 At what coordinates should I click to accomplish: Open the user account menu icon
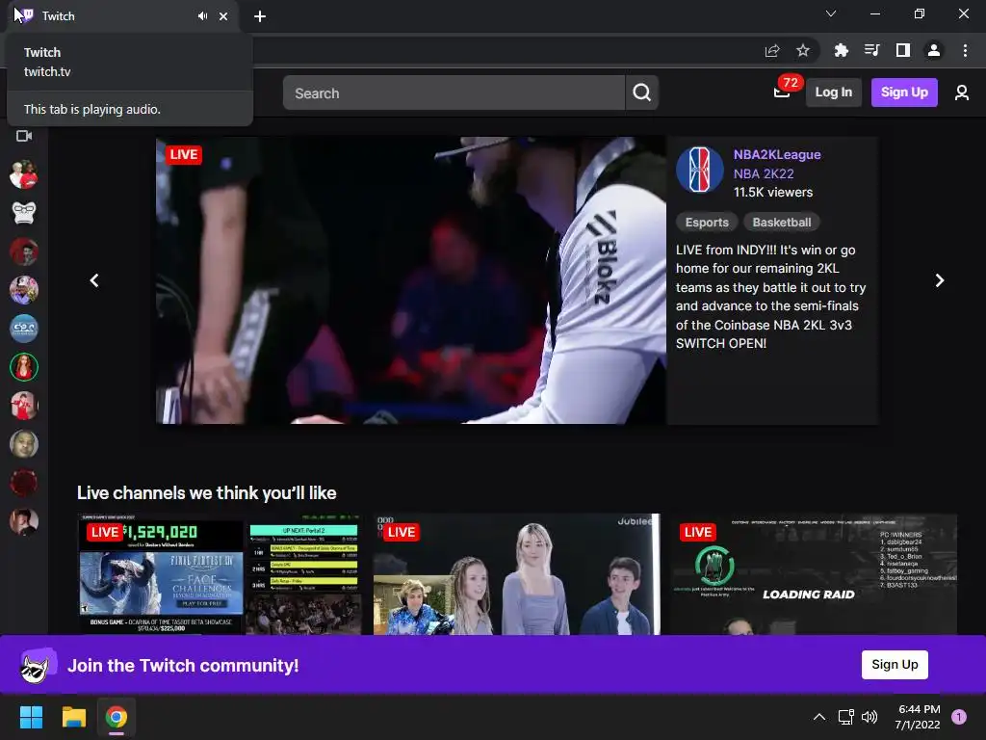[x=962, y=93]
